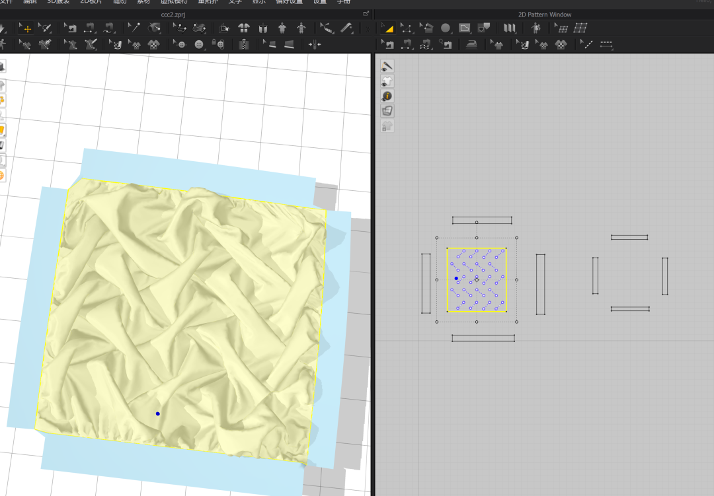The width and height of the screenshot is (714, 496).
Task: Select the yellow square pattern in 2D window
Action: [477, 280]
